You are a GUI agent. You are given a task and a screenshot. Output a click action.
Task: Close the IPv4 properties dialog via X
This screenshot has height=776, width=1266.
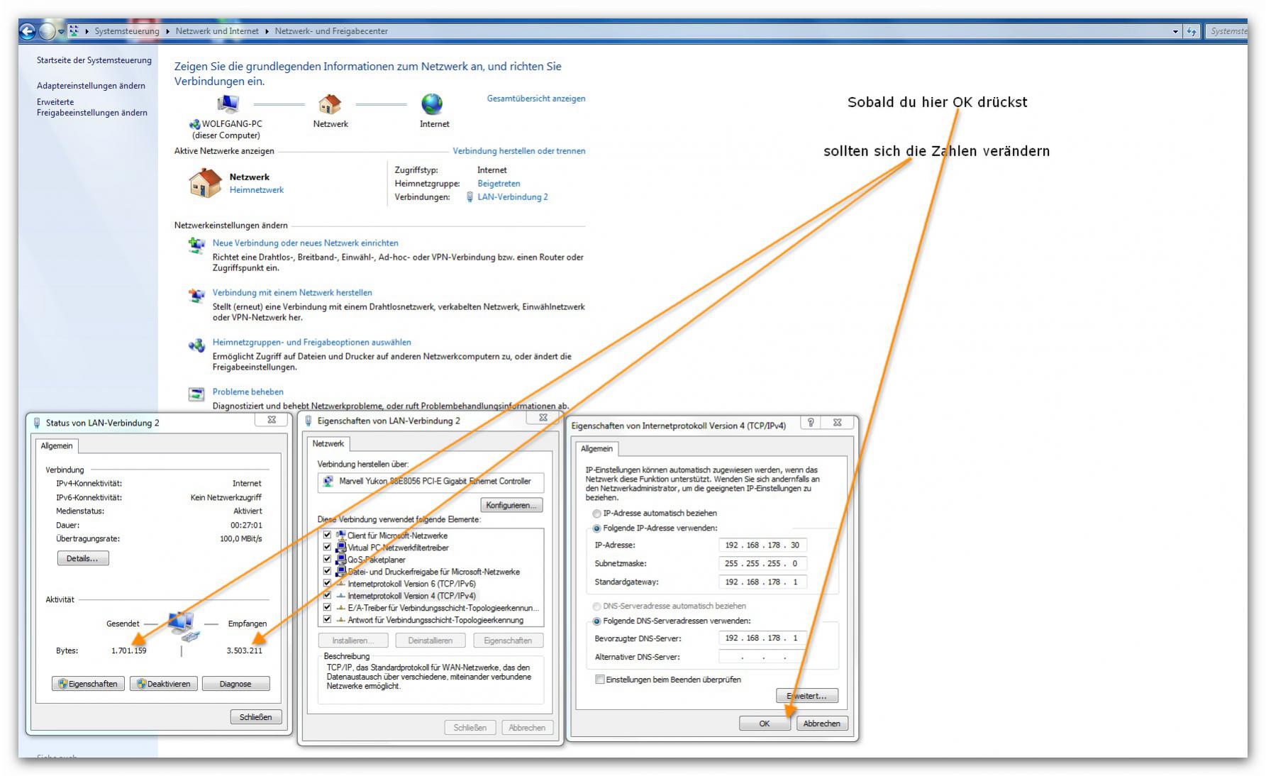click(838, 422)
